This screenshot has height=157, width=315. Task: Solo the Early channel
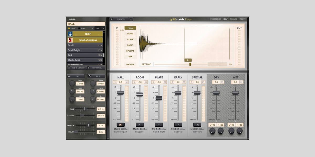(172, 82)
